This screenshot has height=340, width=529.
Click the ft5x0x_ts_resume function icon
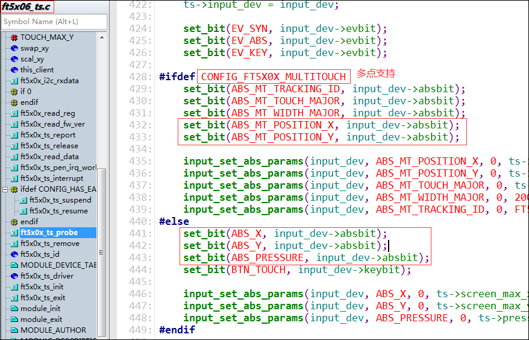(x=23, y=211)
